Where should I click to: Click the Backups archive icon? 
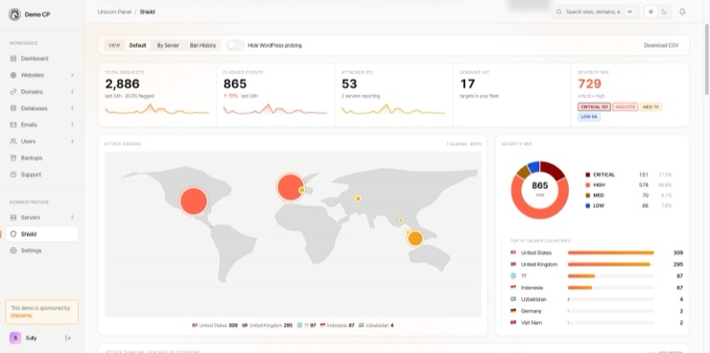[x=13, y=158]
